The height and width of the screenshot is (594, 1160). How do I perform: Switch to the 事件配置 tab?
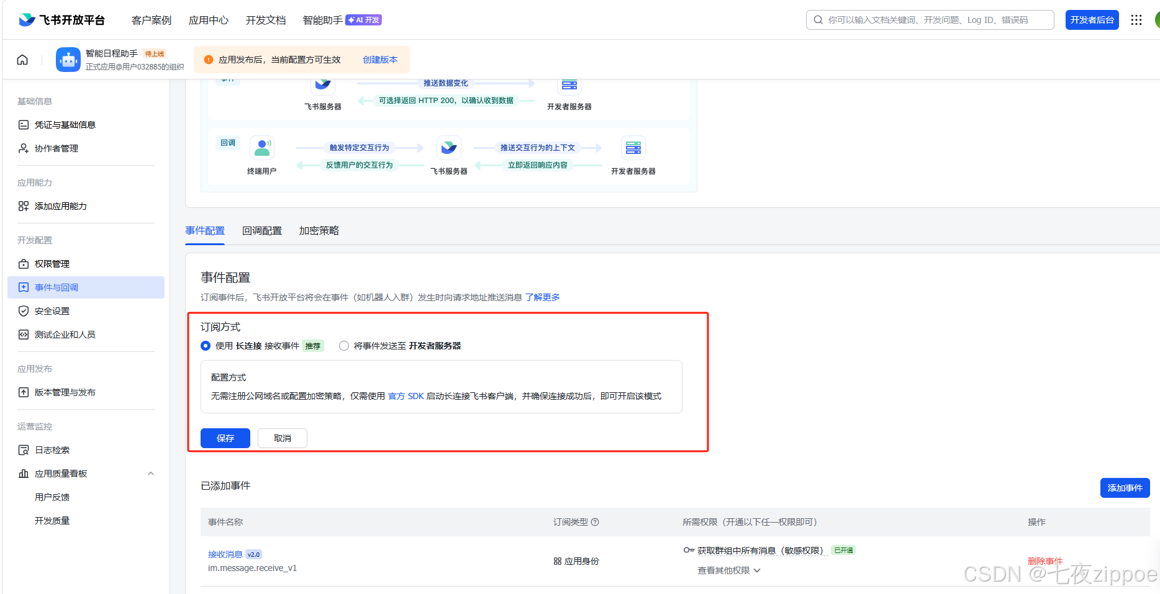[205, 230]
